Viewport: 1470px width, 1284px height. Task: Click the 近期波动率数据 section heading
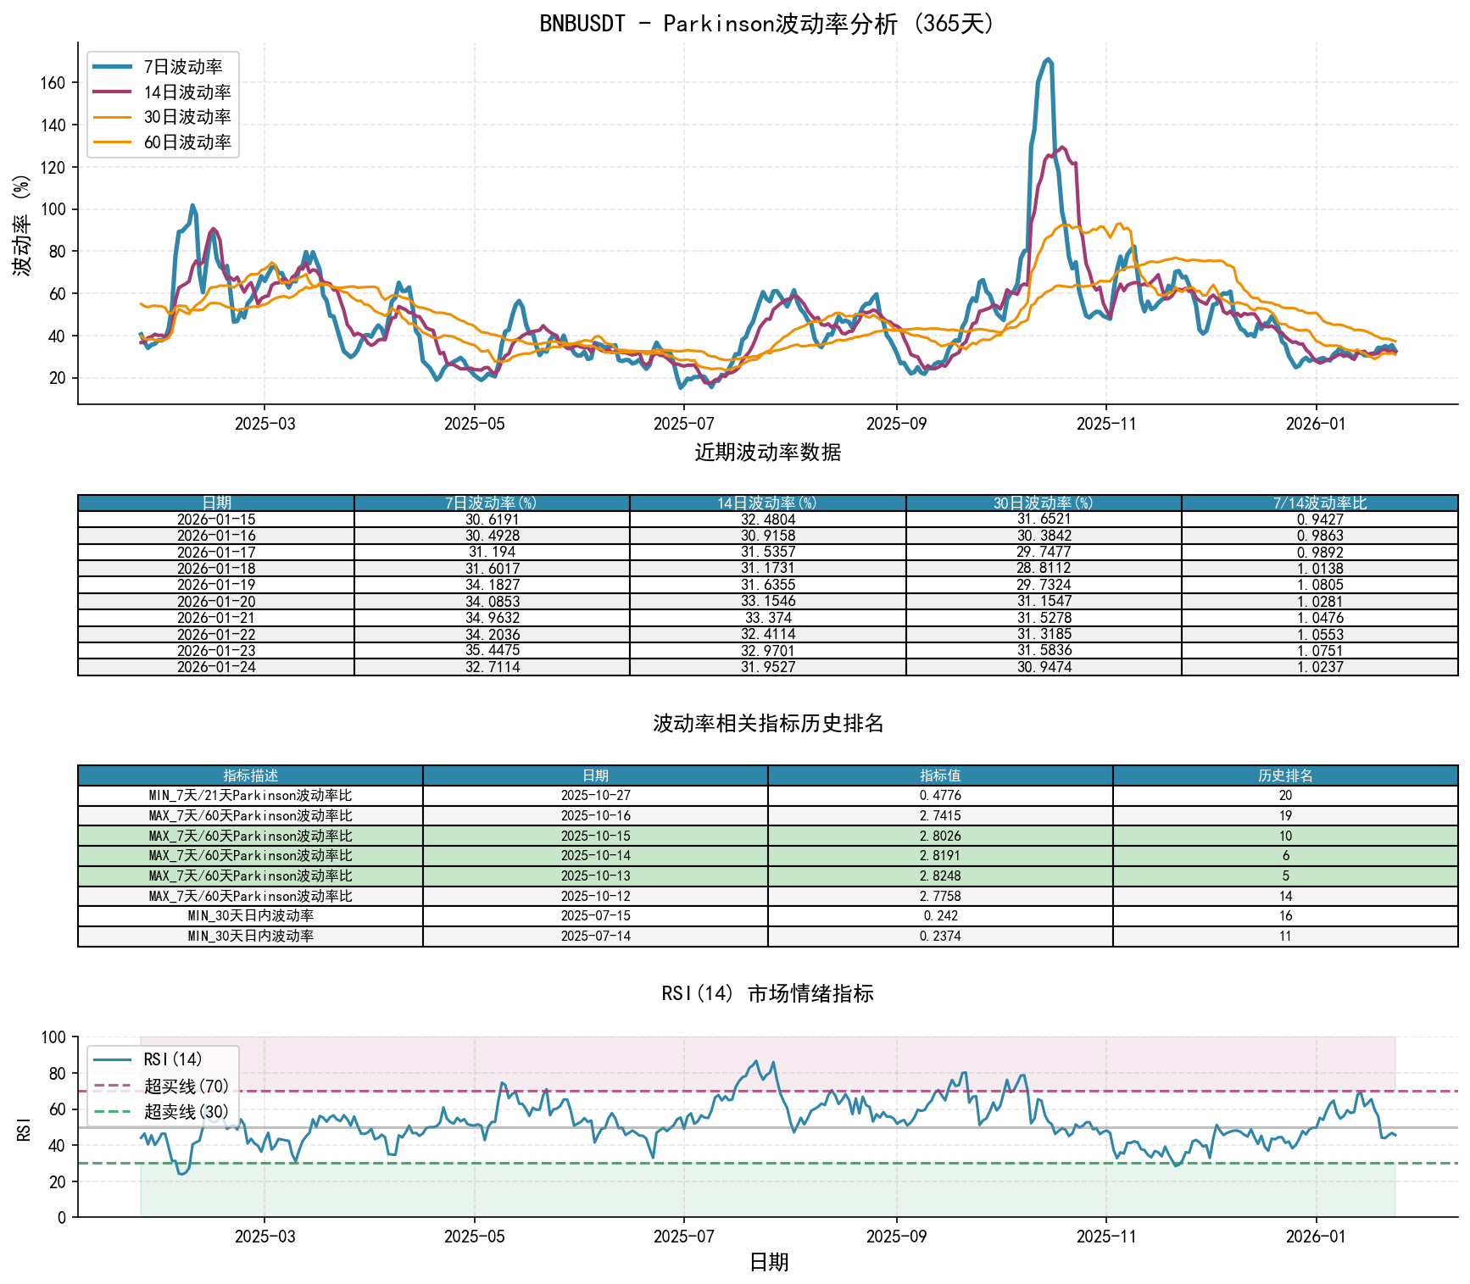[x=767, y=453]
